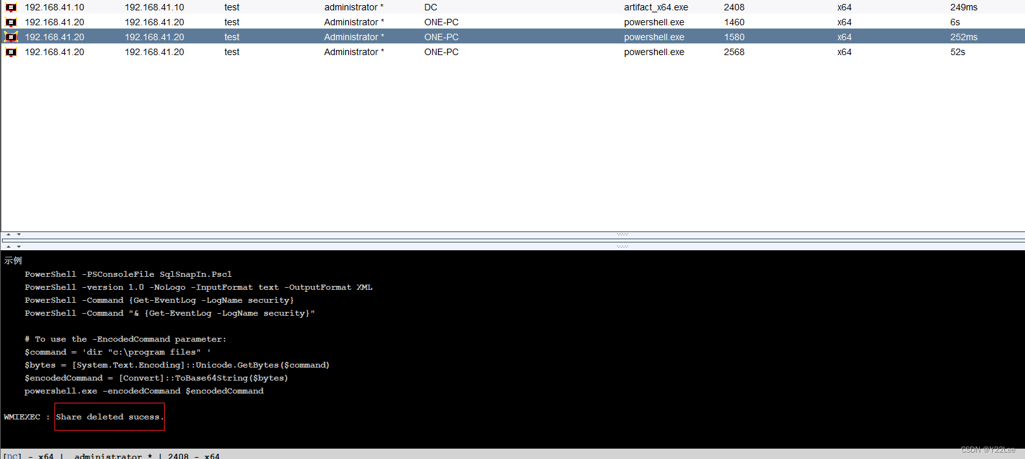Select powershell.exe cell in PID 1460 row
This screenshot has width=1025, height=459.
click(654, 22)
